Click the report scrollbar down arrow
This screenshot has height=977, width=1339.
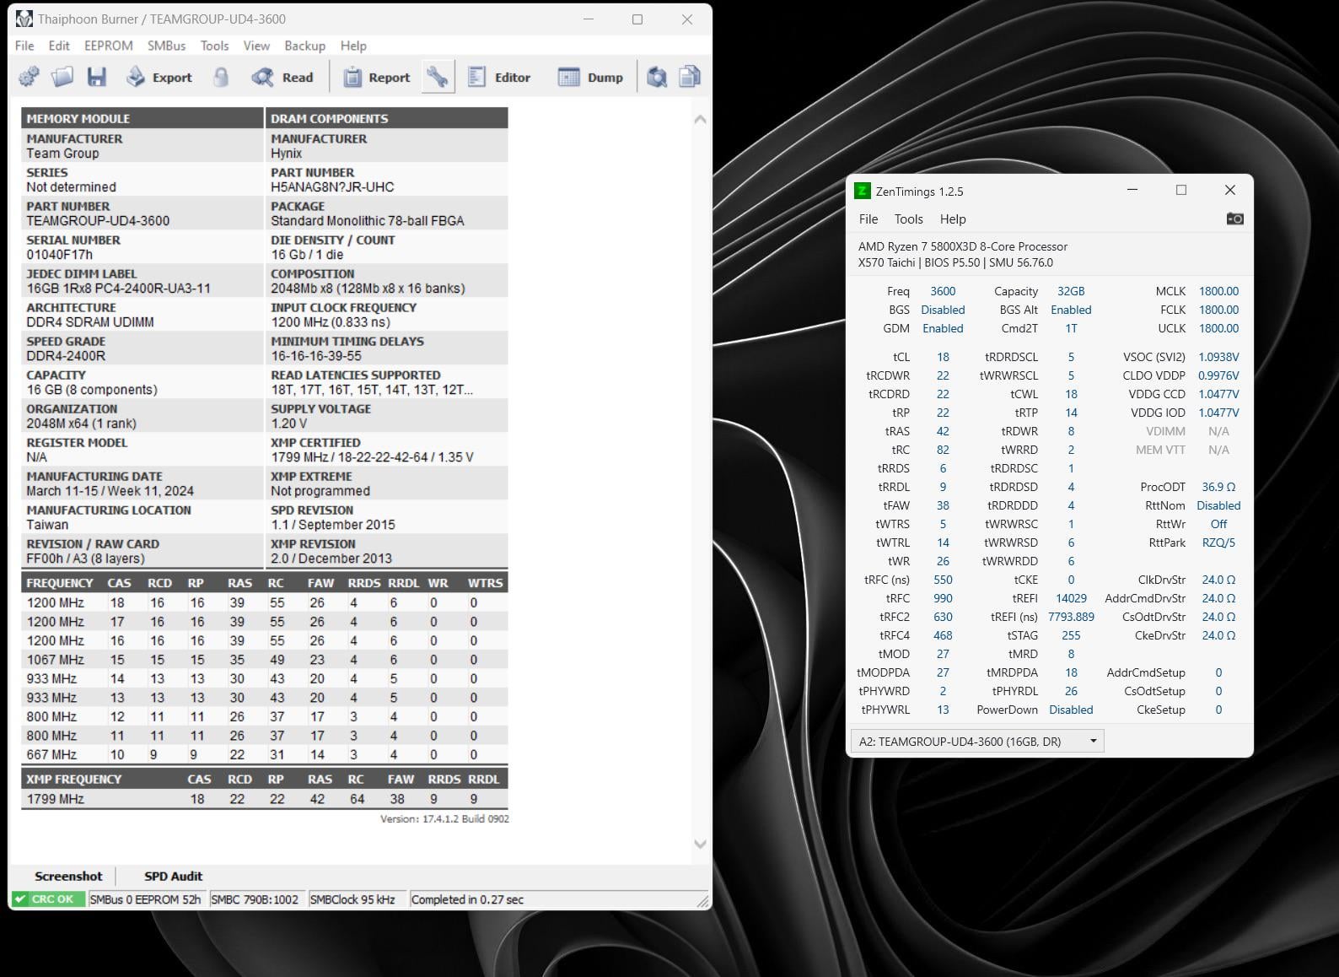[700, 844]
